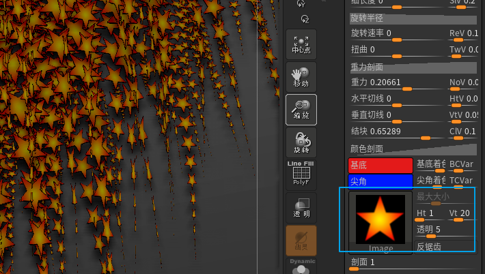
Task: Adjust the NoV variation slider
Action: (463, 84)
